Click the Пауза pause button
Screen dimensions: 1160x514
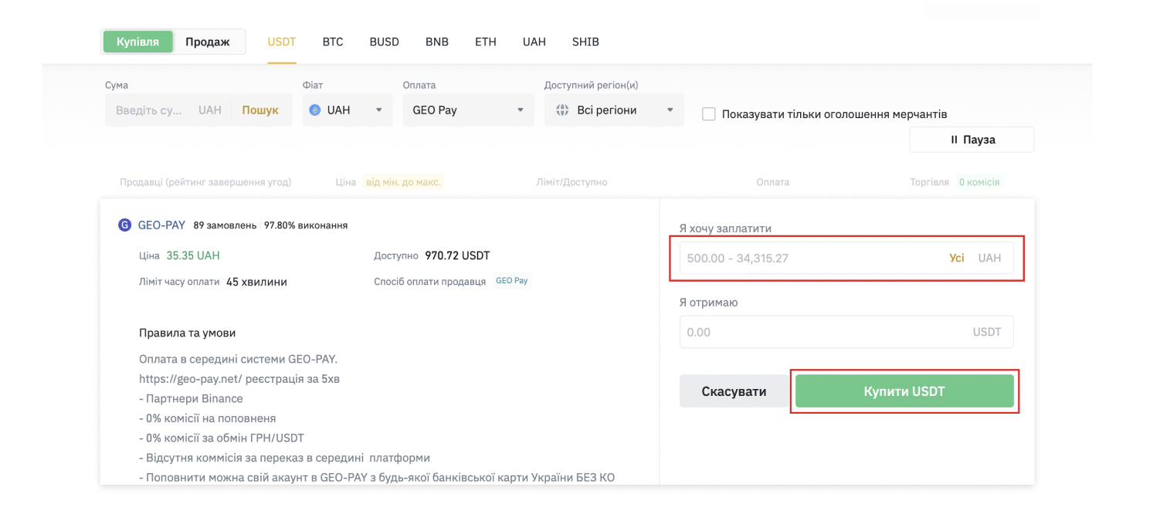[x=972, y=140]
